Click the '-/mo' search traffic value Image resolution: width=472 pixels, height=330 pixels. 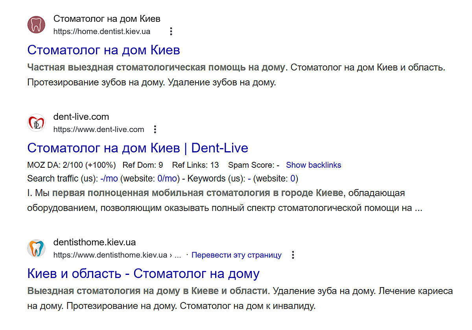pyautogui.click(x=109, y=179)
